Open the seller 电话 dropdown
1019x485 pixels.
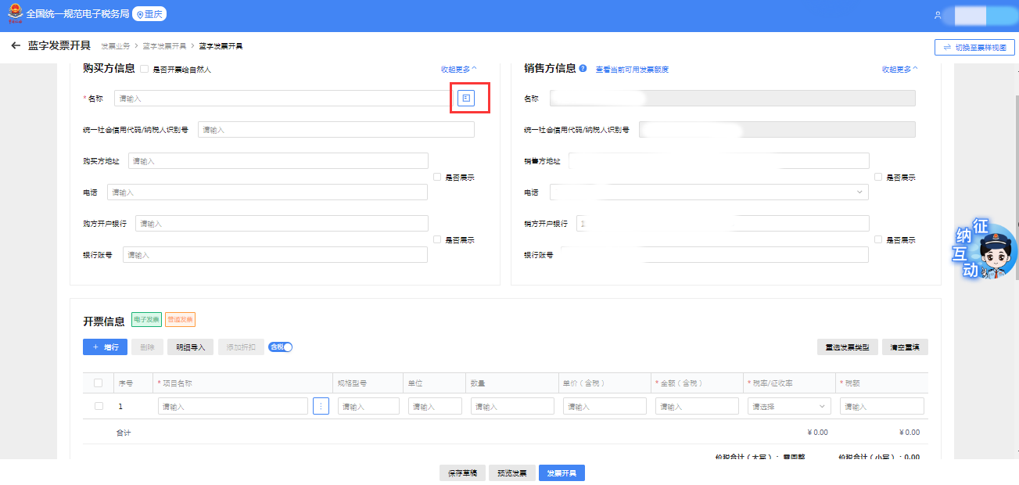tap(709, 192)
